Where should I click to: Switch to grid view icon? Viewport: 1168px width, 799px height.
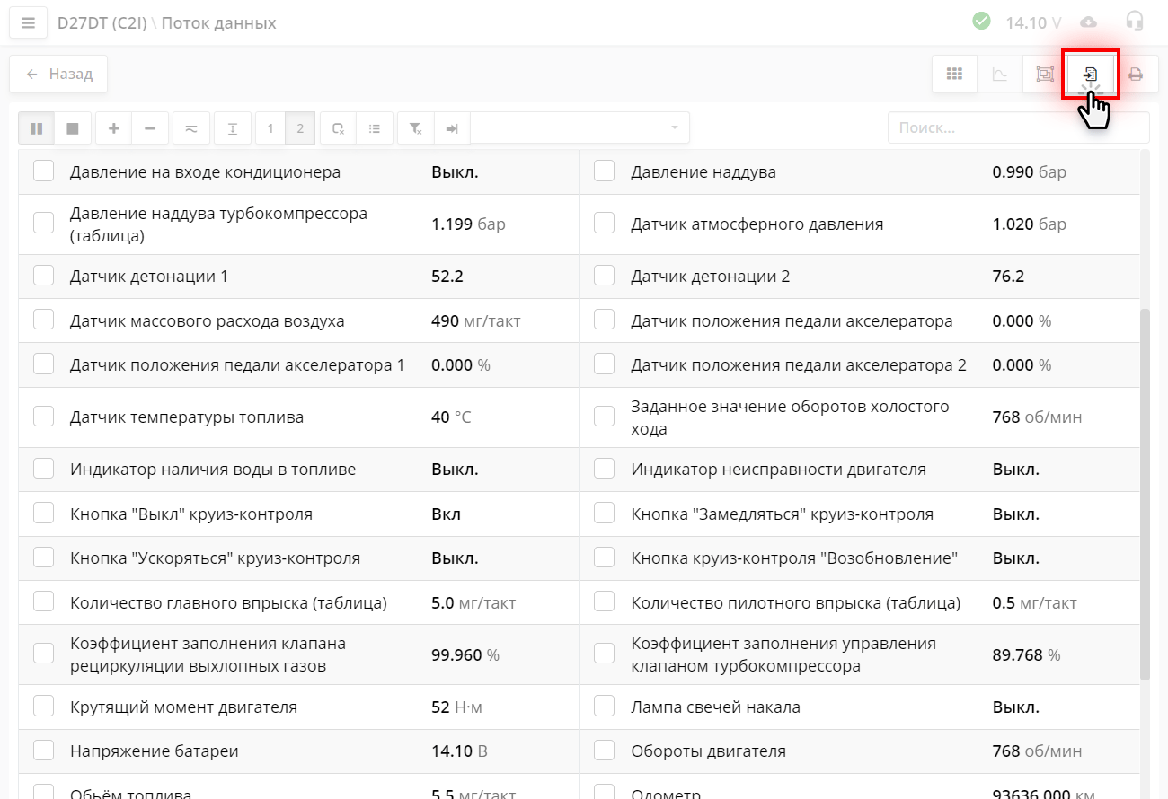[x=954, y=75]
